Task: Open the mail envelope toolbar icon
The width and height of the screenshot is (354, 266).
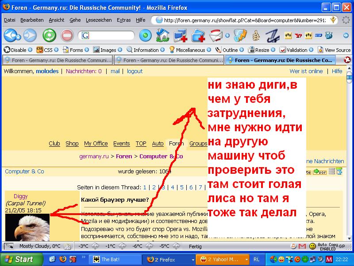Action: coord(216,35)
